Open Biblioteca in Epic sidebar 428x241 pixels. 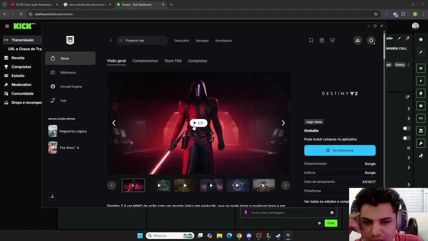[70, 72]
